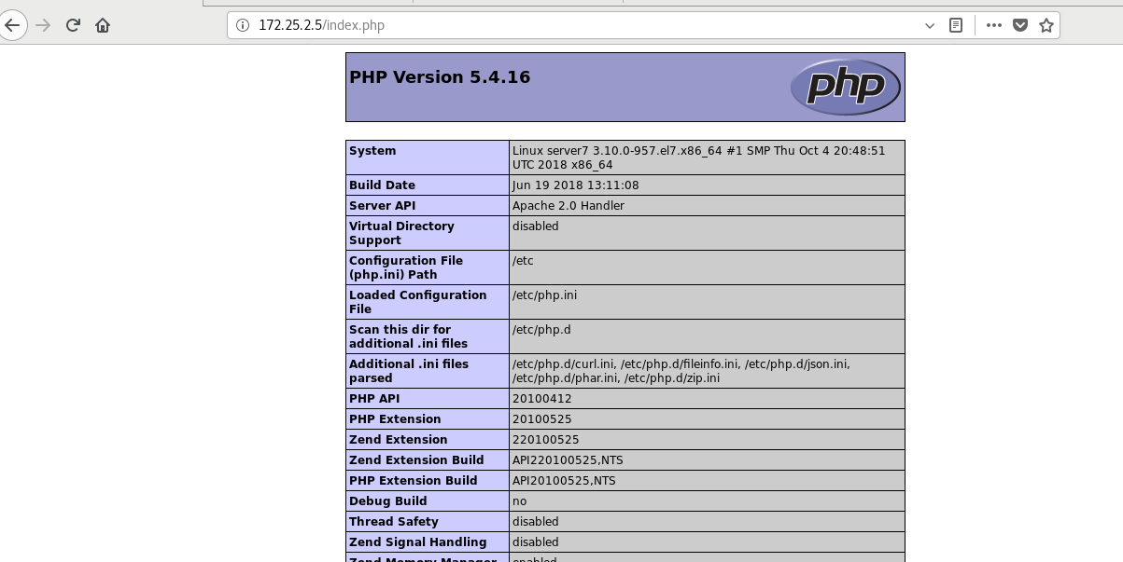Click the 'Build Date' label

click(382, 185)
